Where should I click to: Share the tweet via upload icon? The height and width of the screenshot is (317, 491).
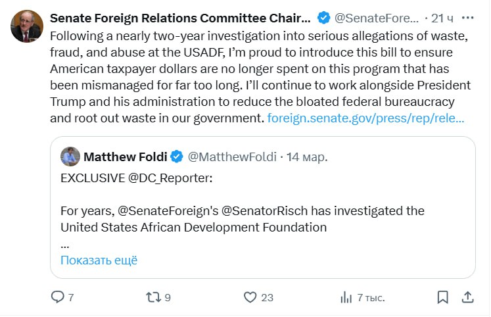point(467,297)
